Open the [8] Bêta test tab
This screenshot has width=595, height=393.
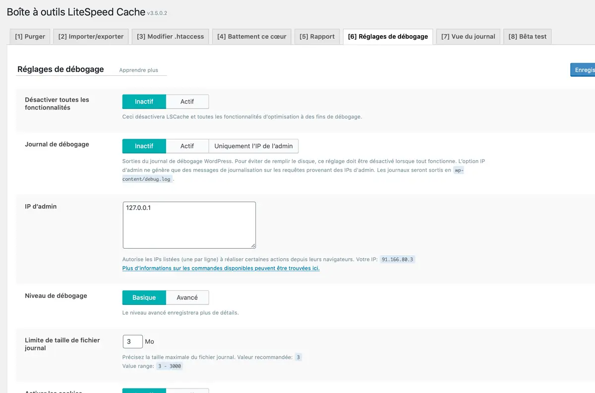coord(528,37)
